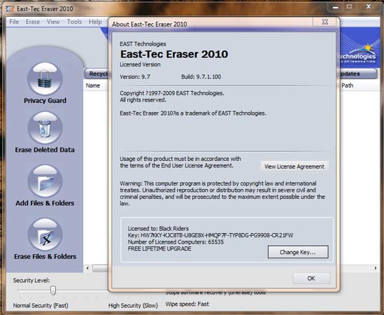The width and height of the screenshot is (384, 315).
Task: Open the Privacy Guard padlock icon
Action: click(x=45, y=78)
